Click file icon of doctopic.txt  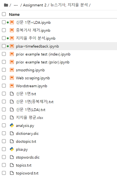coord(12,141)
